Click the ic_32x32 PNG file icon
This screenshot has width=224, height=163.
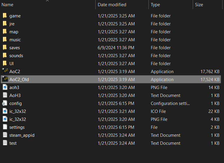[5, 119]
